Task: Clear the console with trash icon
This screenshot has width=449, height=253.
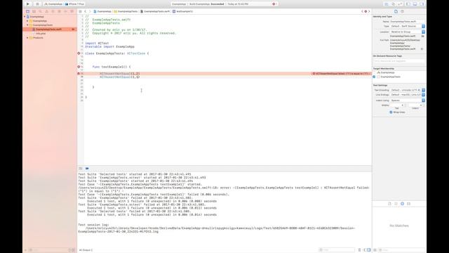Action: click(359, 250)
